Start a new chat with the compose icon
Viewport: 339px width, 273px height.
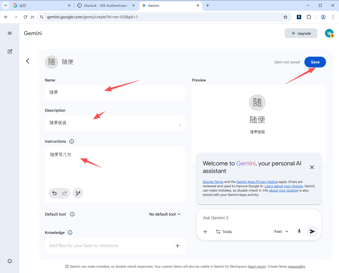(x=10, y=51)
